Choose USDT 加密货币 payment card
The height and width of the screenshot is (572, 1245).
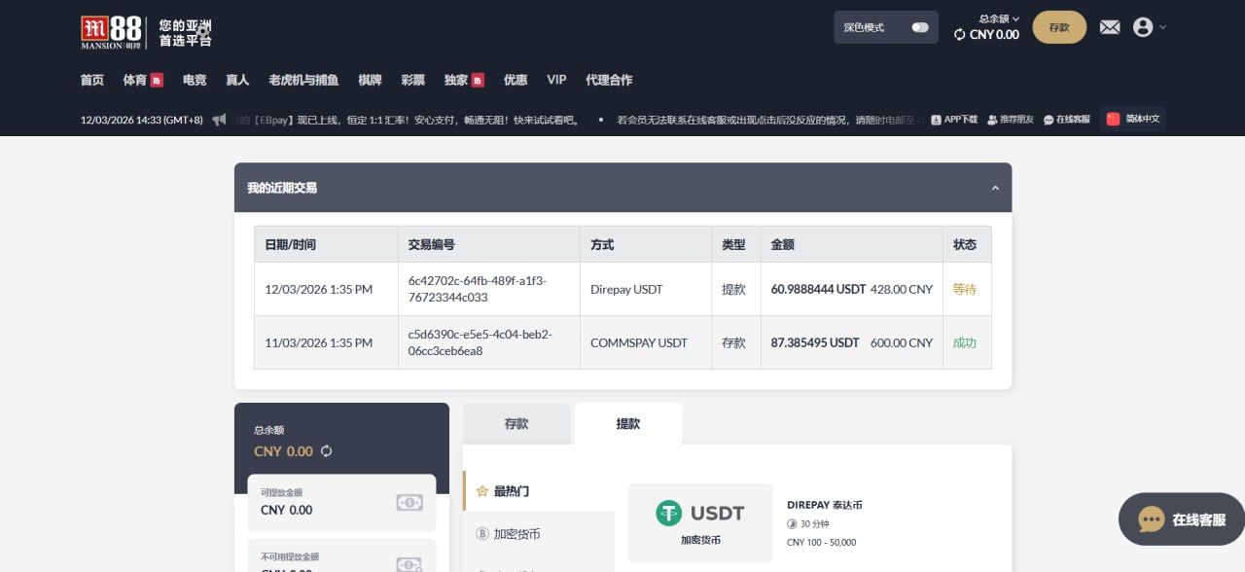[700, 523]
